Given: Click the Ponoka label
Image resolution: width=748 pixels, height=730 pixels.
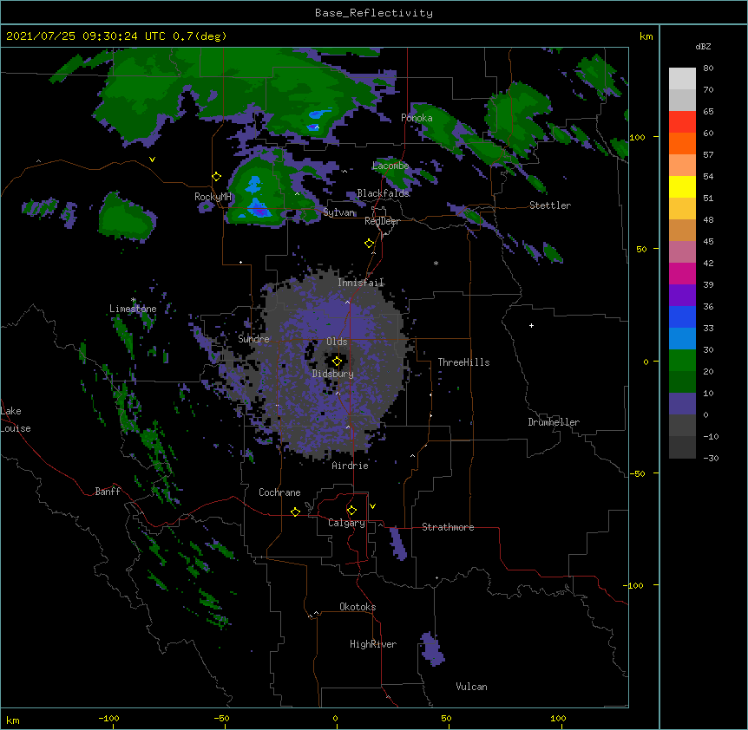Looking at the screenshot, I should pyautogui.click(x=417, y=118).
